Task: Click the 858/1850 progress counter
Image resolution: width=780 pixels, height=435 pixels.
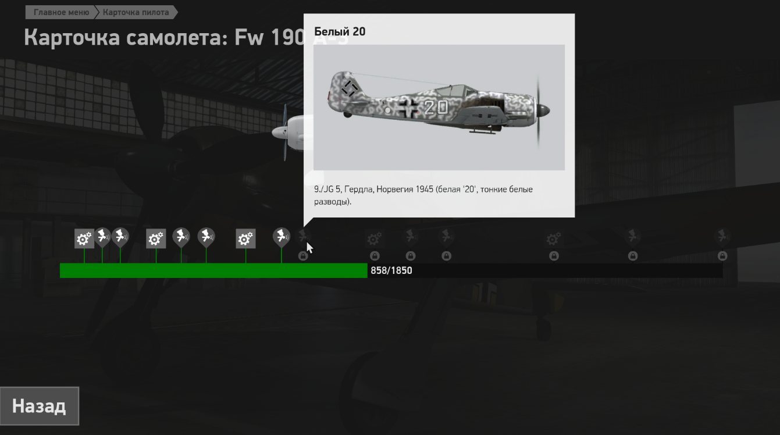Action: (x=391, y=270)
